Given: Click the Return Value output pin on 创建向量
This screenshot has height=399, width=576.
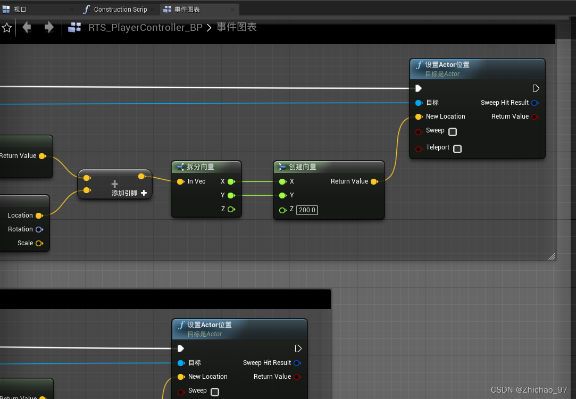Looking at the screenshot, I should point(374,181).
